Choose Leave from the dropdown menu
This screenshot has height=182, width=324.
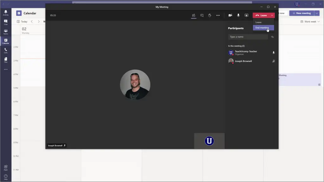[264, 22]
